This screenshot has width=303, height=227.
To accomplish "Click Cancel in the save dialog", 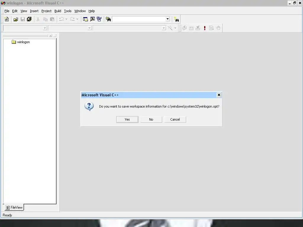I will pyautogui.click(x=175, y=119).
